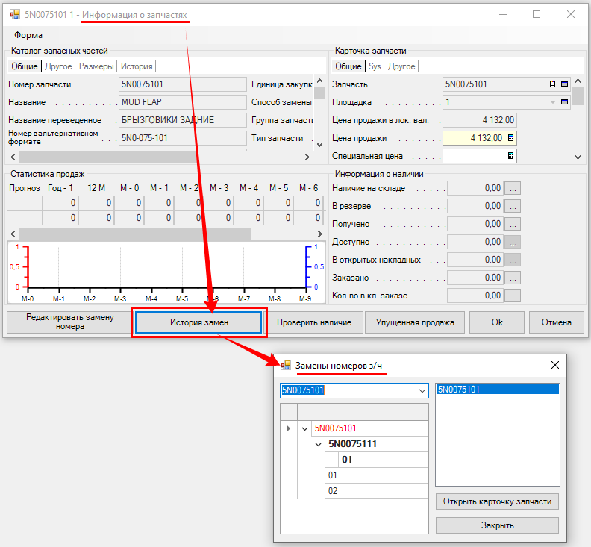Viewport: 591px width, 547px height.
Task: Click the Специальная цена input field
Action: point(474,156)
